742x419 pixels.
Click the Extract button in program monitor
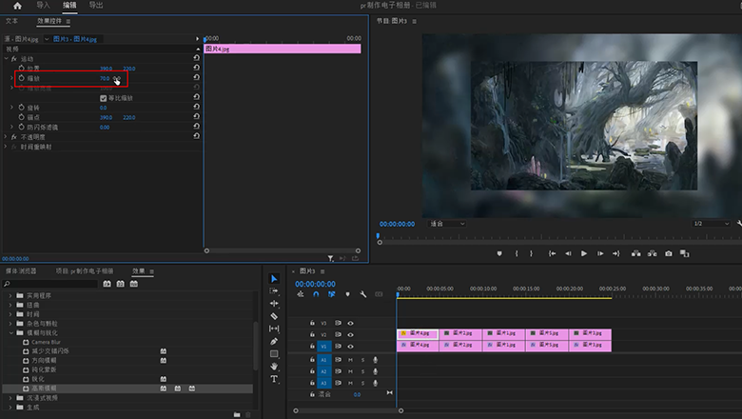[x=652, y=253]
